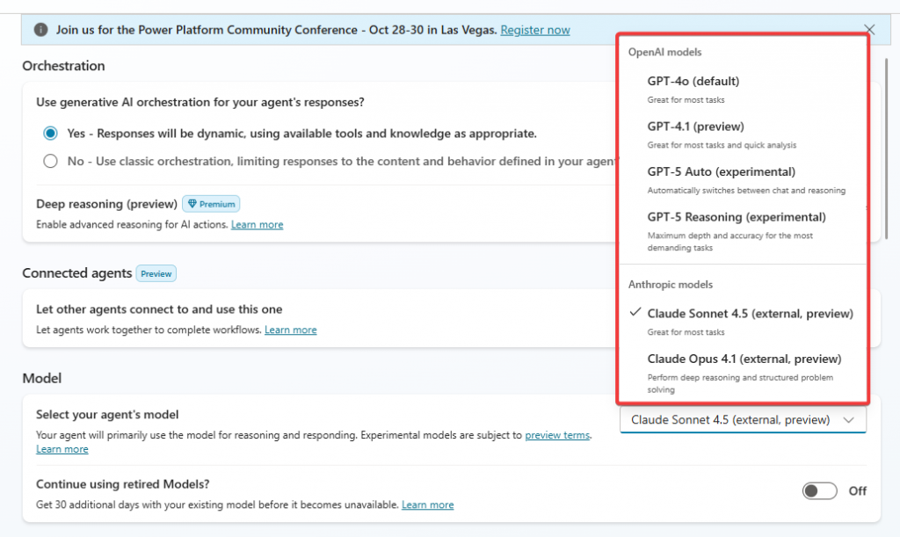The width and height of the screenshot is (900, 537).
Task: Open Learn more link under Deep reasoning
Action: point(258,224)
